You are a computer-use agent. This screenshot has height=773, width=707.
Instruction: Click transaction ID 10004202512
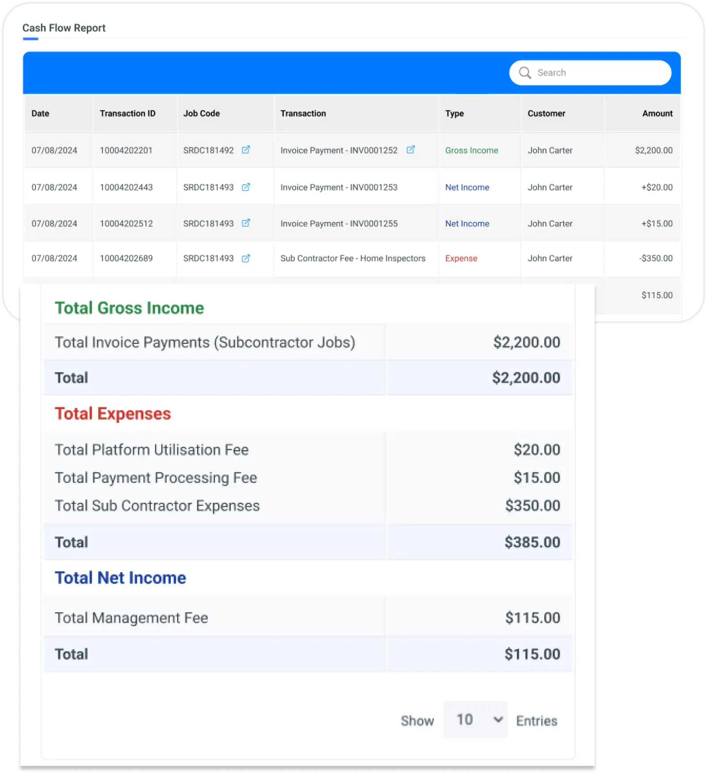[126, 224]
